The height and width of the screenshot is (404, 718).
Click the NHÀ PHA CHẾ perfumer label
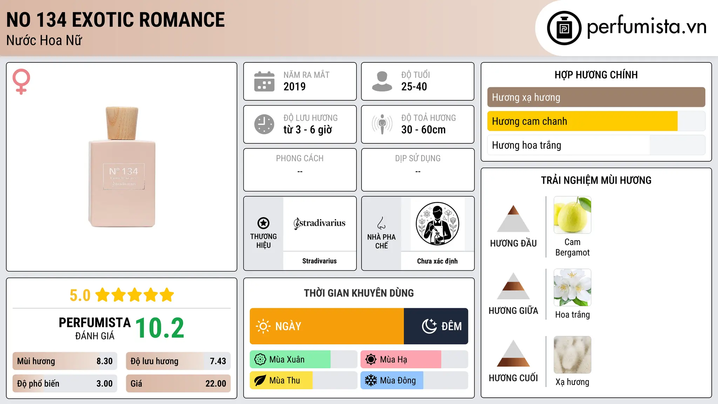pyautogui.click(x=381, y=241)
